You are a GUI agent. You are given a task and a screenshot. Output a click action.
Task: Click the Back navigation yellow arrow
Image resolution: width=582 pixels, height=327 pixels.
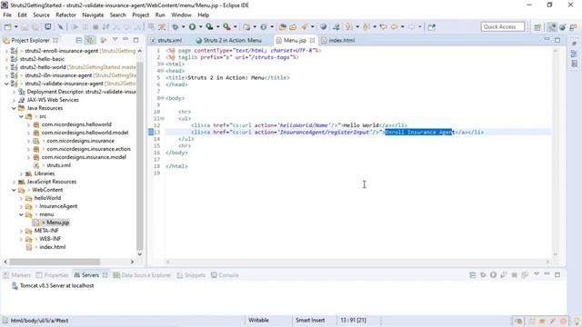click(394, 26)
